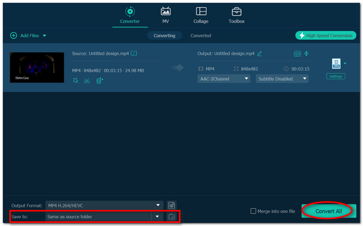Open the Converter tab
The image size is (363, 226).
pos(130,15)
